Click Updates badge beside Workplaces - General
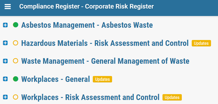 [x=102, y=79]
